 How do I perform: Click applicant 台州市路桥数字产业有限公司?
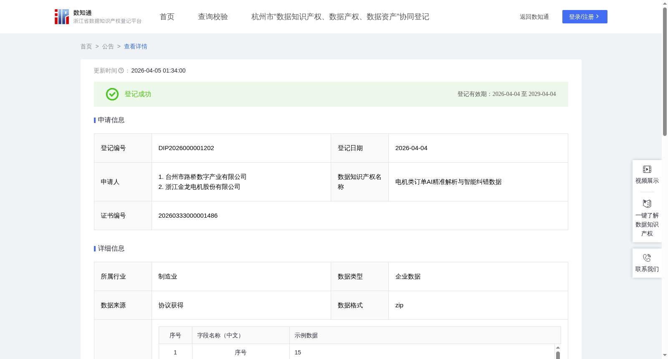click(x=206, y=177)
